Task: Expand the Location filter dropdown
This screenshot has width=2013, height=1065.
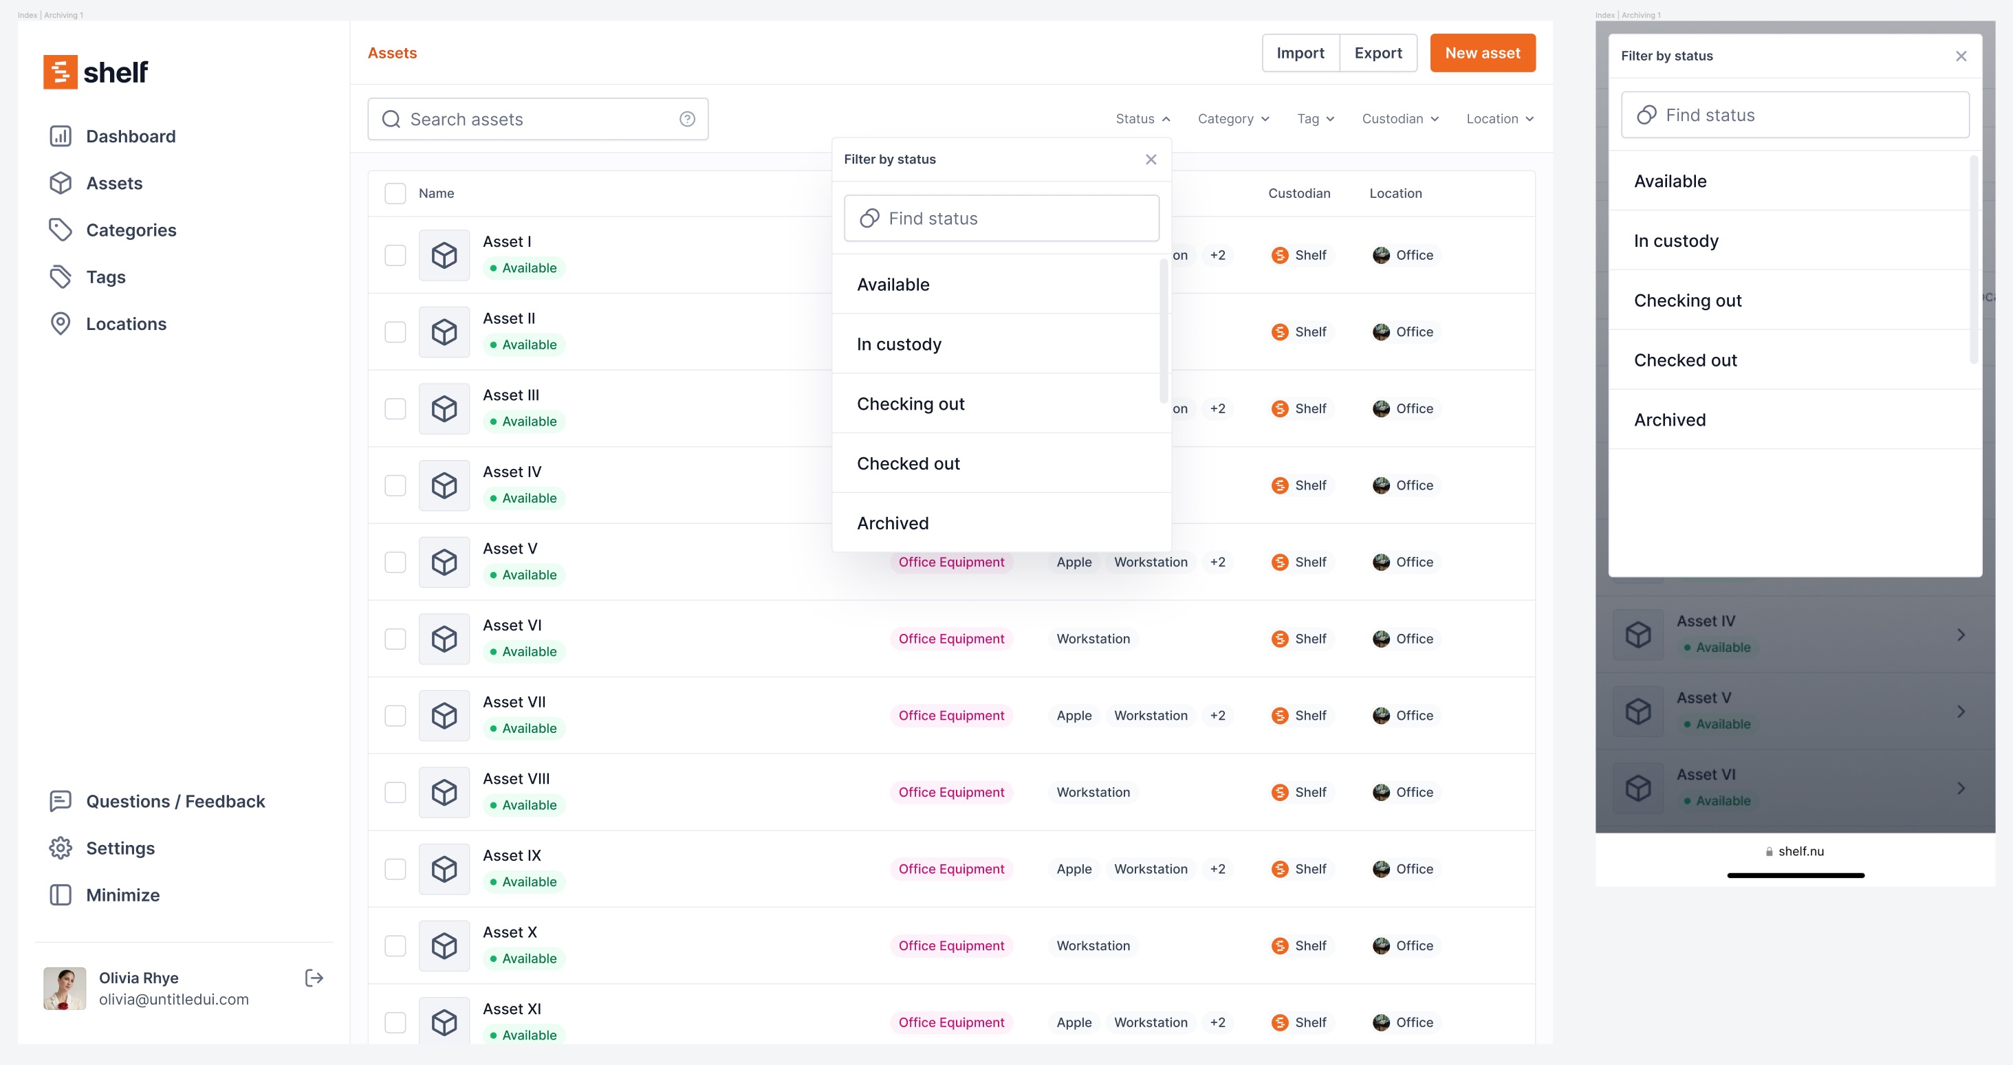Action: (x=1499, y=119)
